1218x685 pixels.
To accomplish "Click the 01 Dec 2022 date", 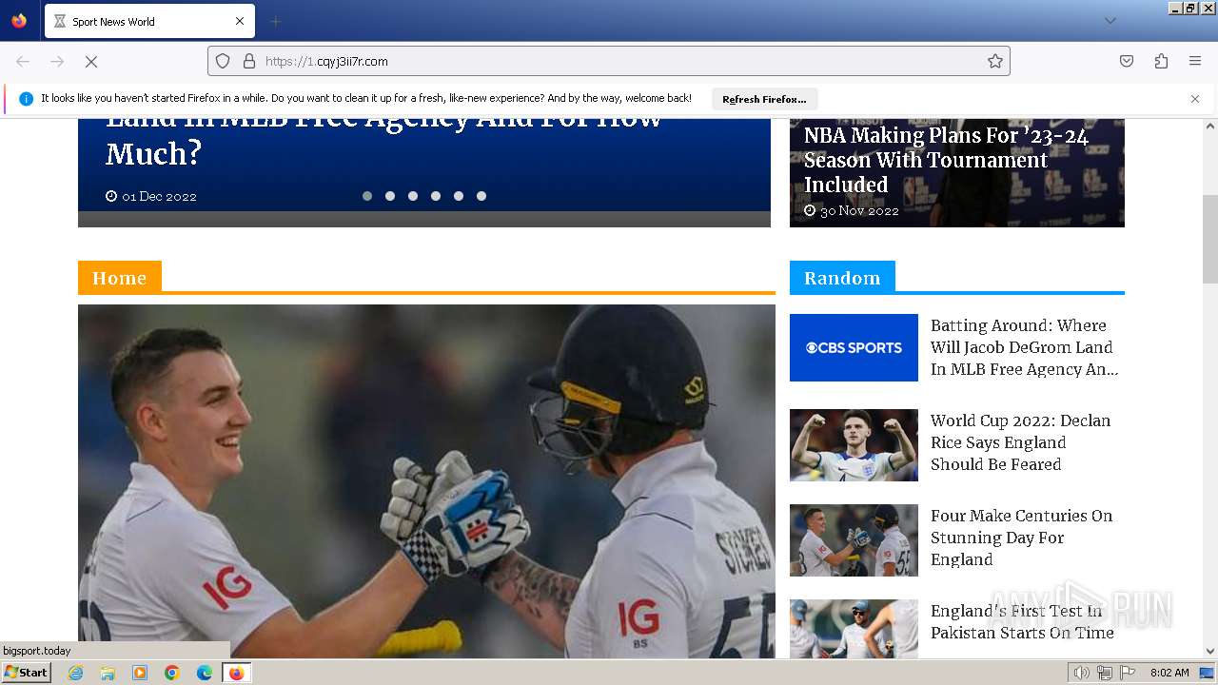I will 159,196.
